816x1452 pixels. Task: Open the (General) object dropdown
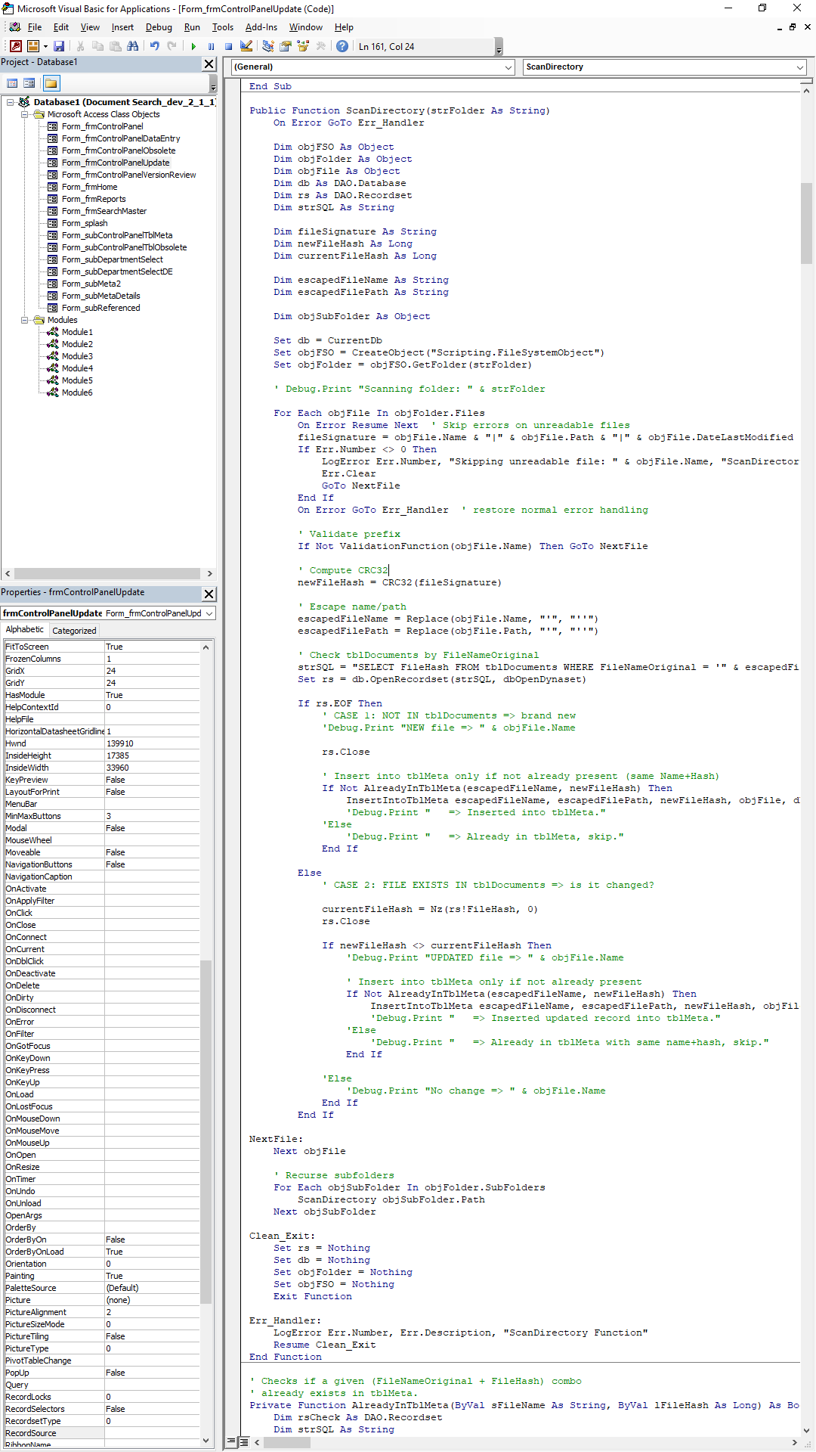click(x=508, y=67)
